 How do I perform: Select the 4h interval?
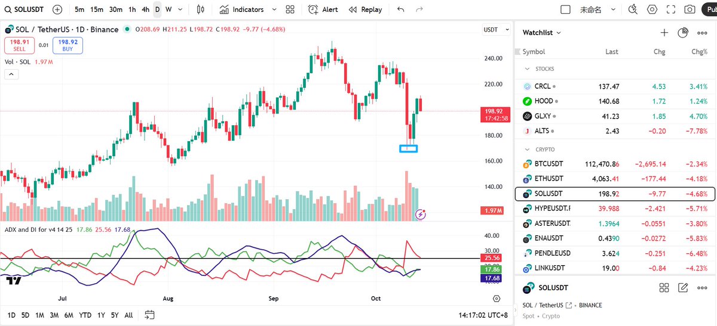pos(145,10)
